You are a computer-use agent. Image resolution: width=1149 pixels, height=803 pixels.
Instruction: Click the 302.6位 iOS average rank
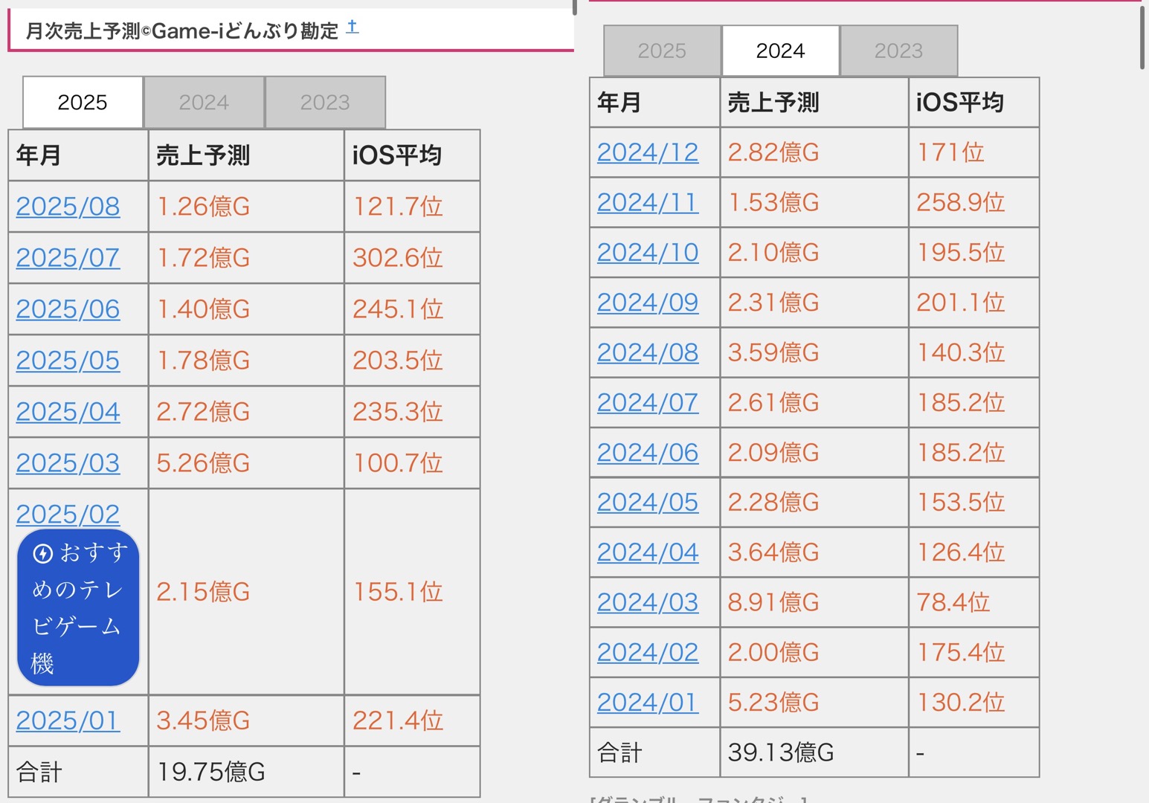[398, 258]
